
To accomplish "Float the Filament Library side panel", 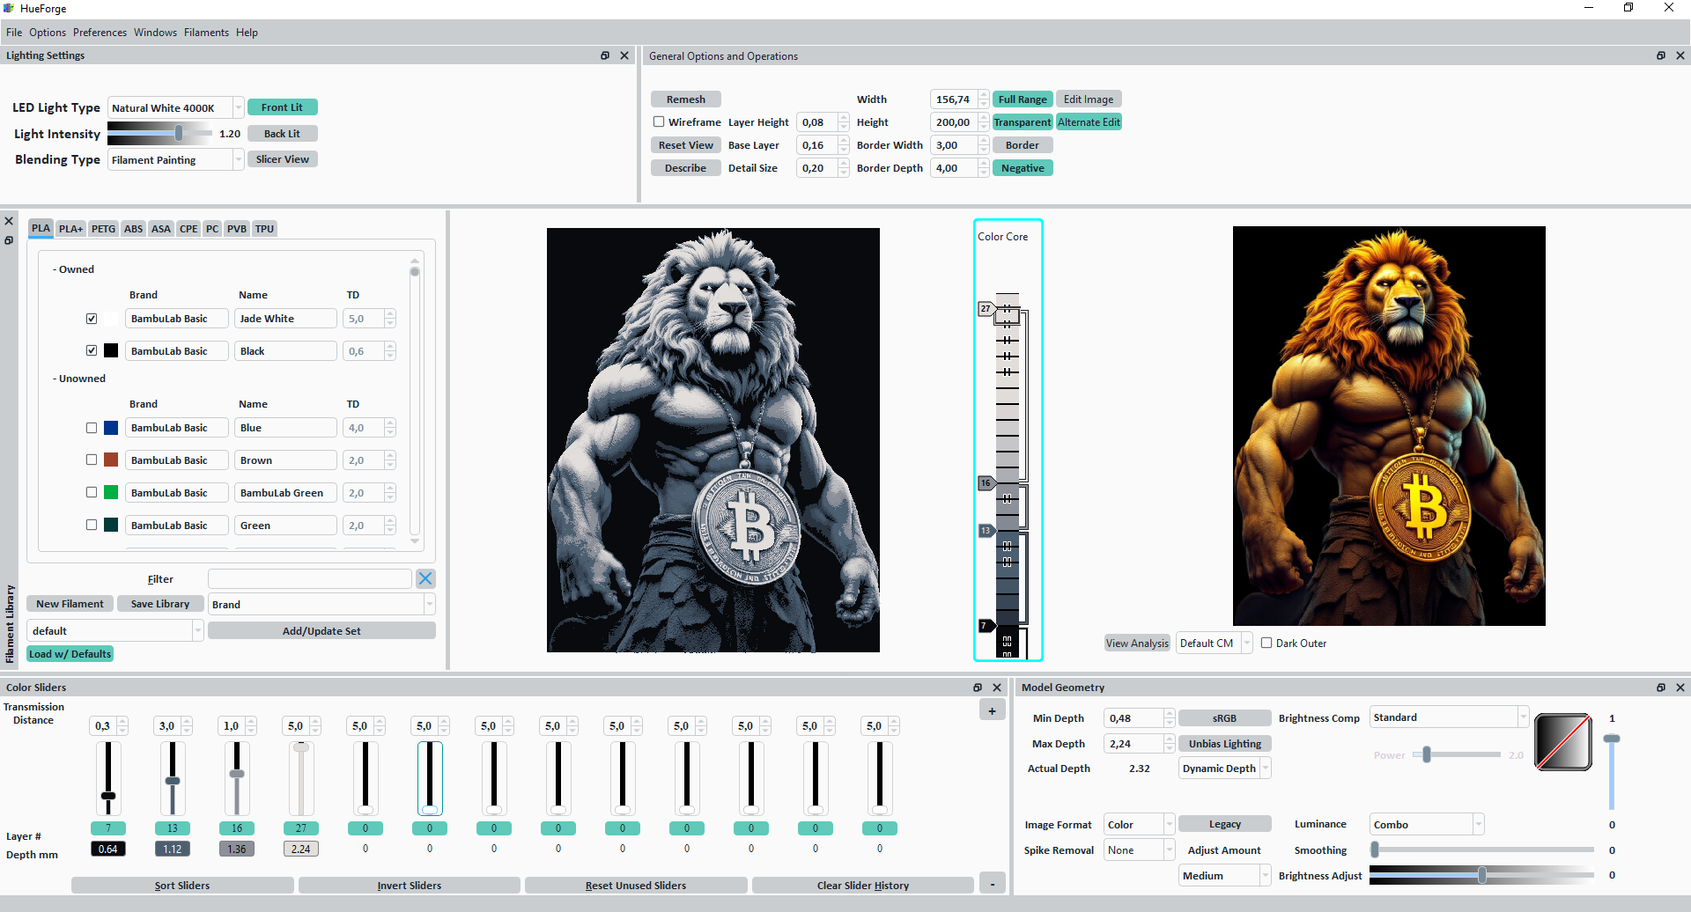I will coord(9,240).
